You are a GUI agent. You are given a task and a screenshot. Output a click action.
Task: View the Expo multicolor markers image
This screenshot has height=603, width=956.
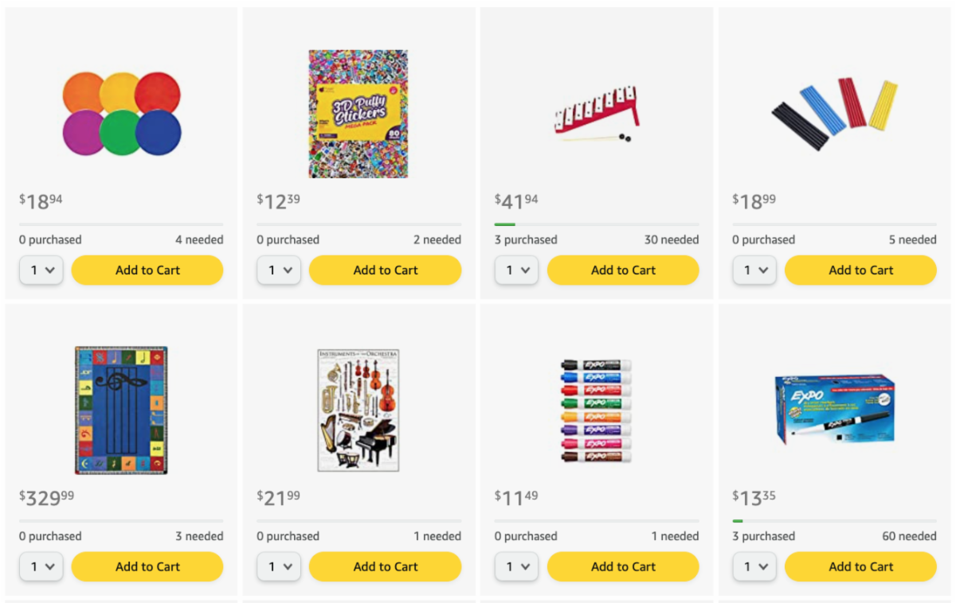(597, 410)
